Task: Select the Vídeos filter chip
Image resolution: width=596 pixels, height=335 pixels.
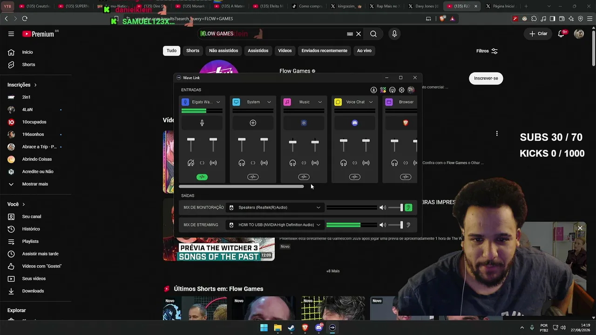Action: (x=285, y=51)
